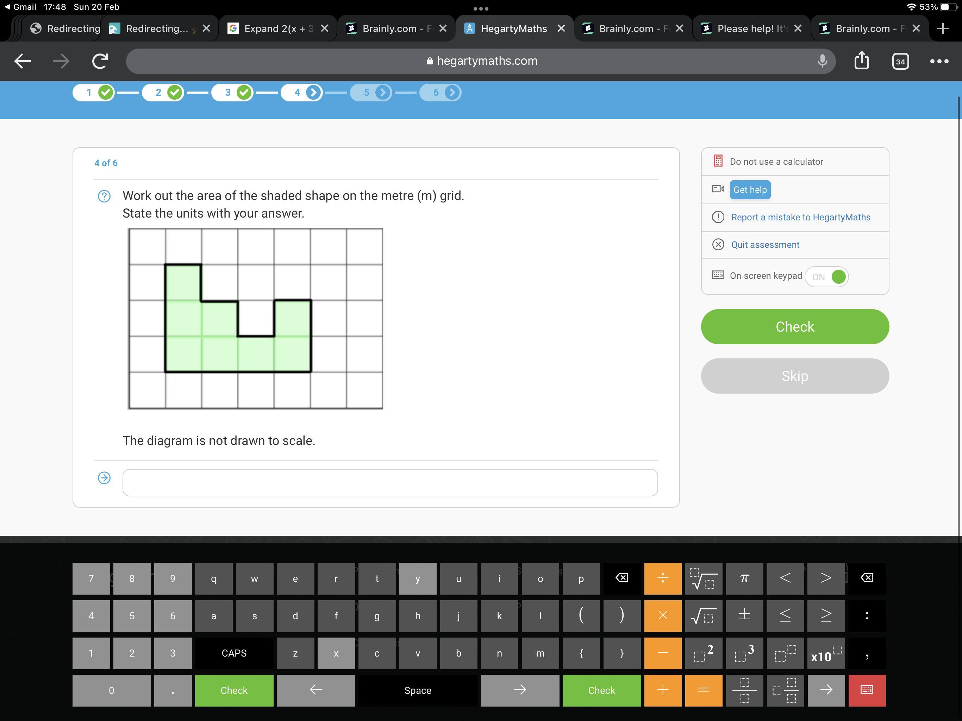Click Report a mistake to HegartyMaths link

[x=800, y=217]
